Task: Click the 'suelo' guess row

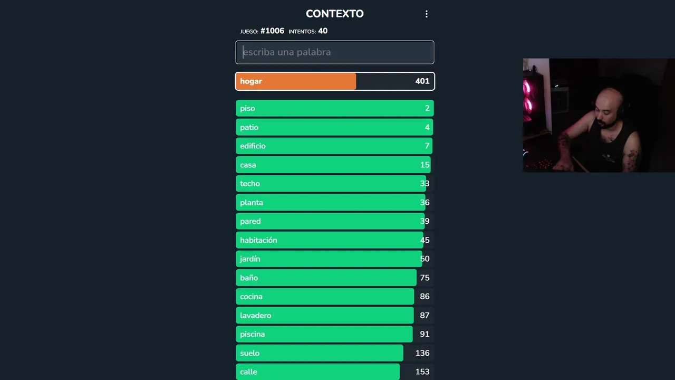Action: (x=334, y=353)
